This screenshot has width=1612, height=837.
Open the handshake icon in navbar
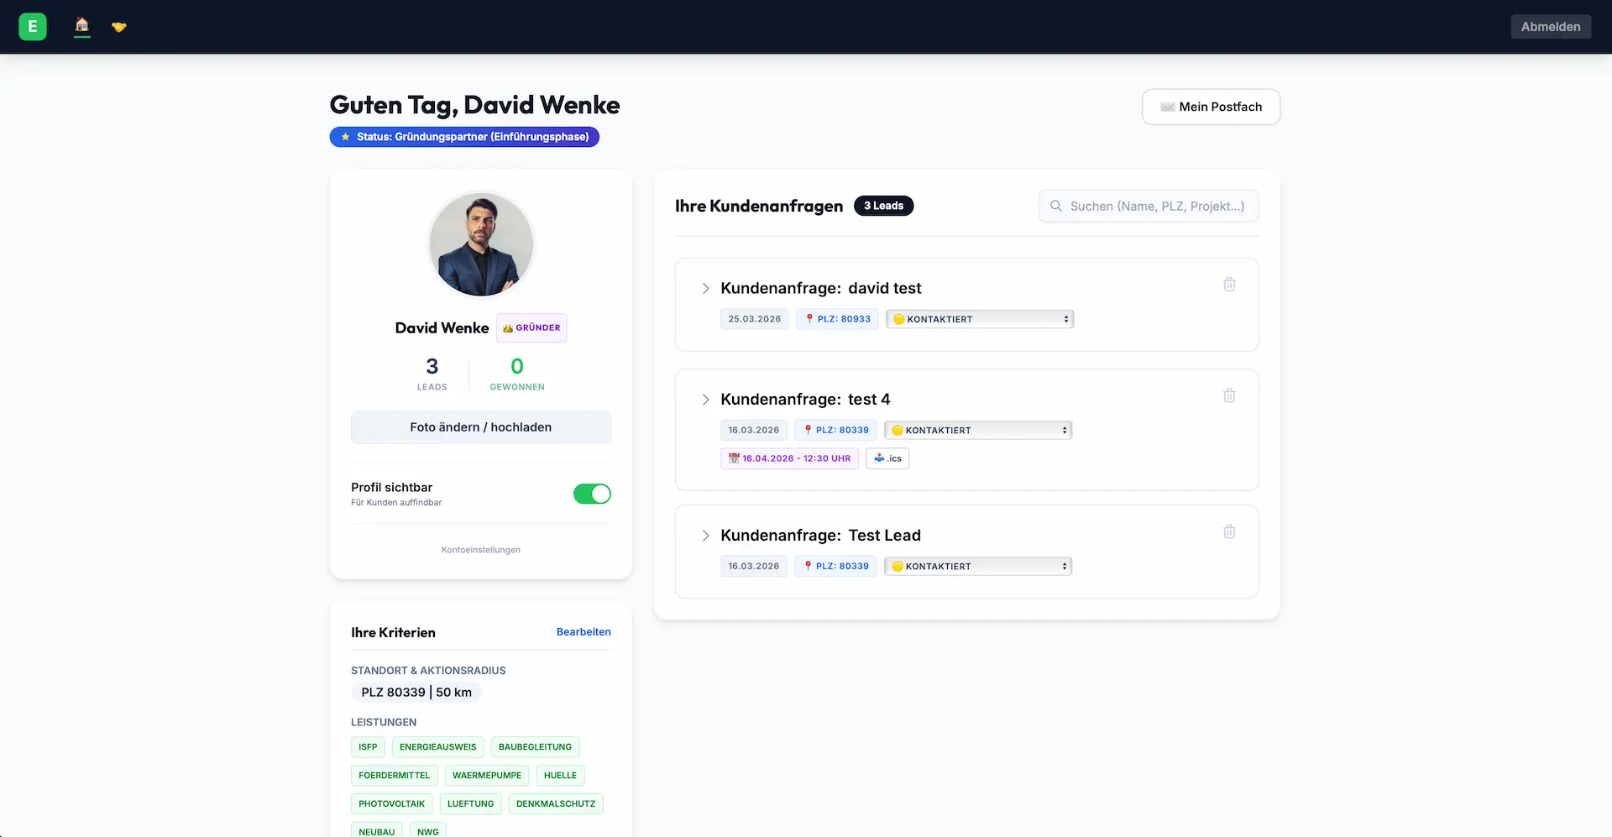point(119,27)
